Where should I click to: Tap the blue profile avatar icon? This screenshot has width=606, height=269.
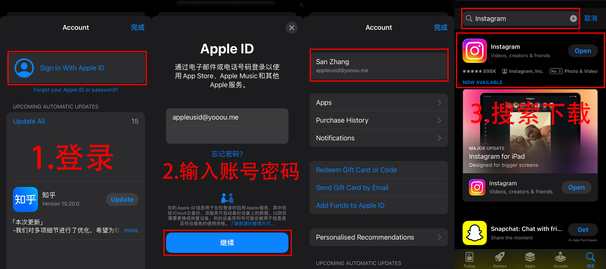(24, 68)
